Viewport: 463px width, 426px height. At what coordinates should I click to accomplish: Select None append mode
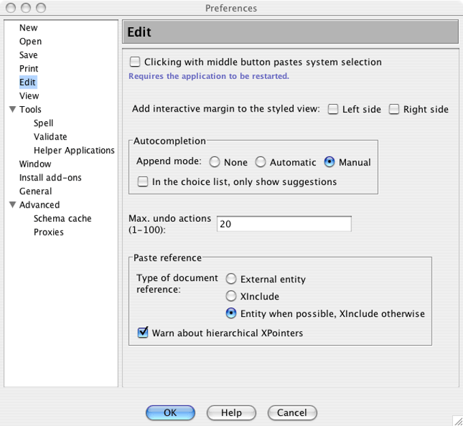214,163
